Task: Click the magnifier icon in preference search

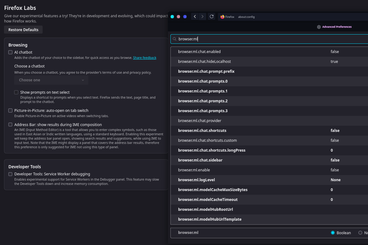Action: (175, 39)
